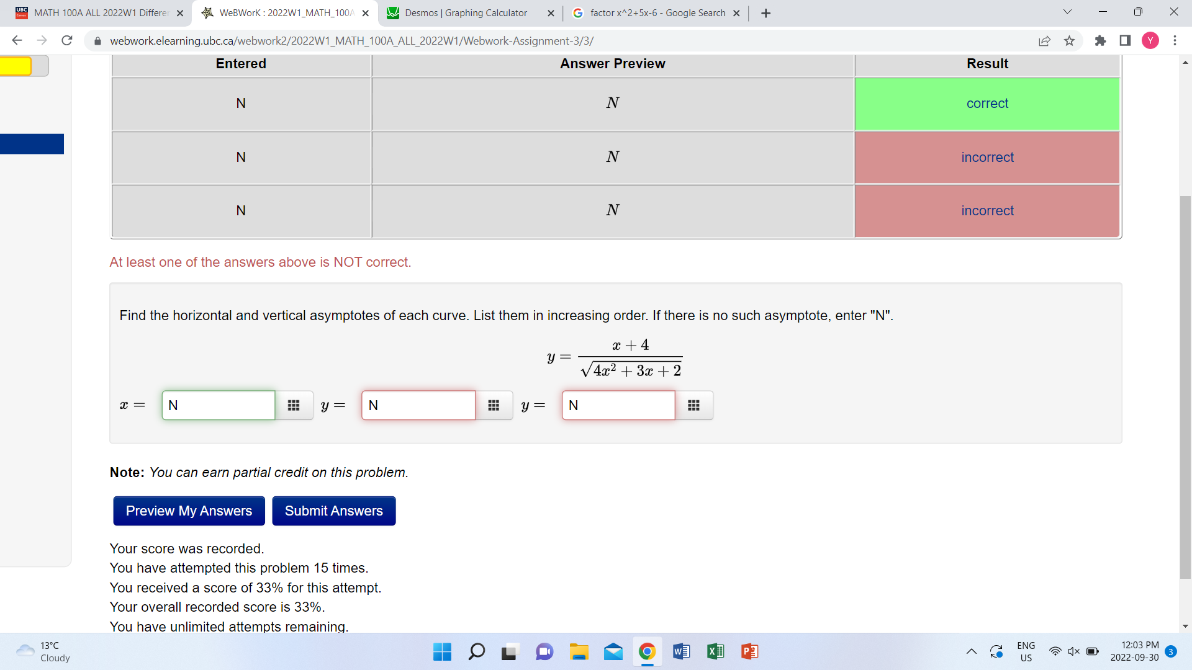
Task: Bookmark the page with the star icon
Action: click(1069, 40)
